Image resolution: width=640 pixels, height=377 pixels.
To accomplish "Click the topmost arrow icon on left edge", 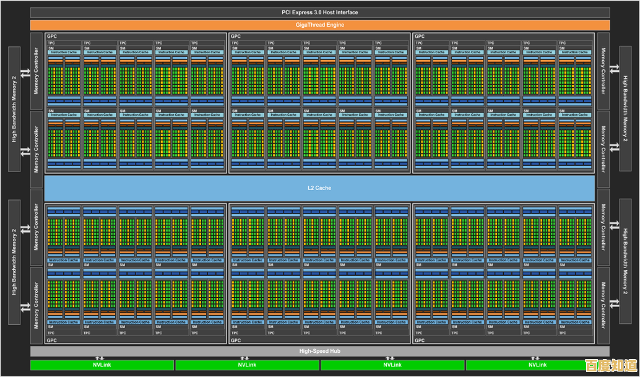I will tap(25, 73).
